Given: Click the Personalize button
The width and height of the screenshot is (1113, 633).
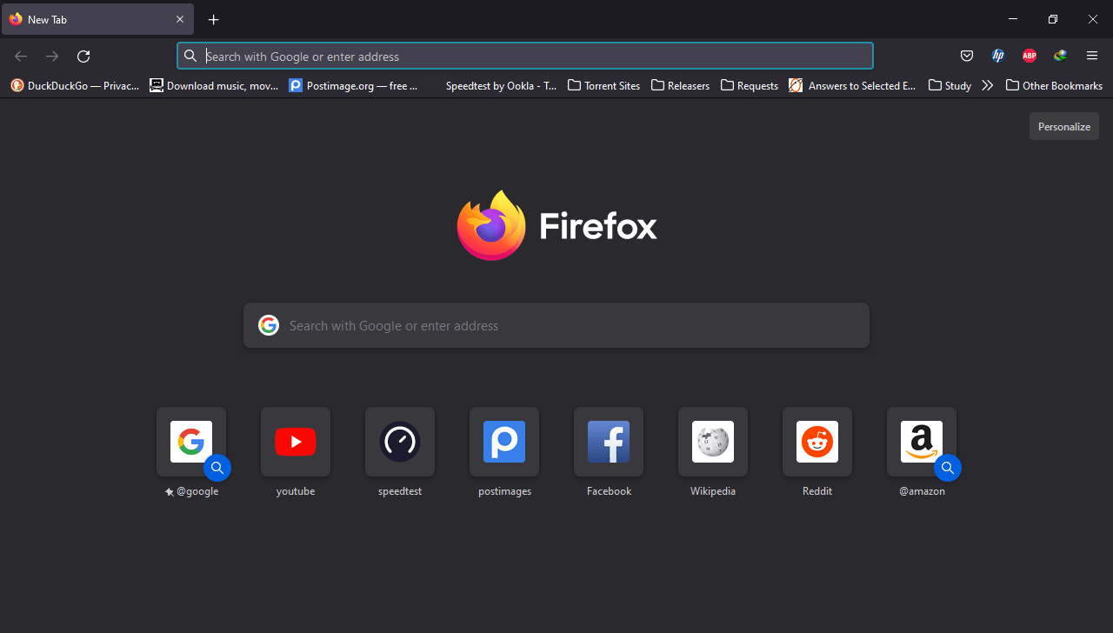Looking at the screenshot, I should pos(1064,126).
